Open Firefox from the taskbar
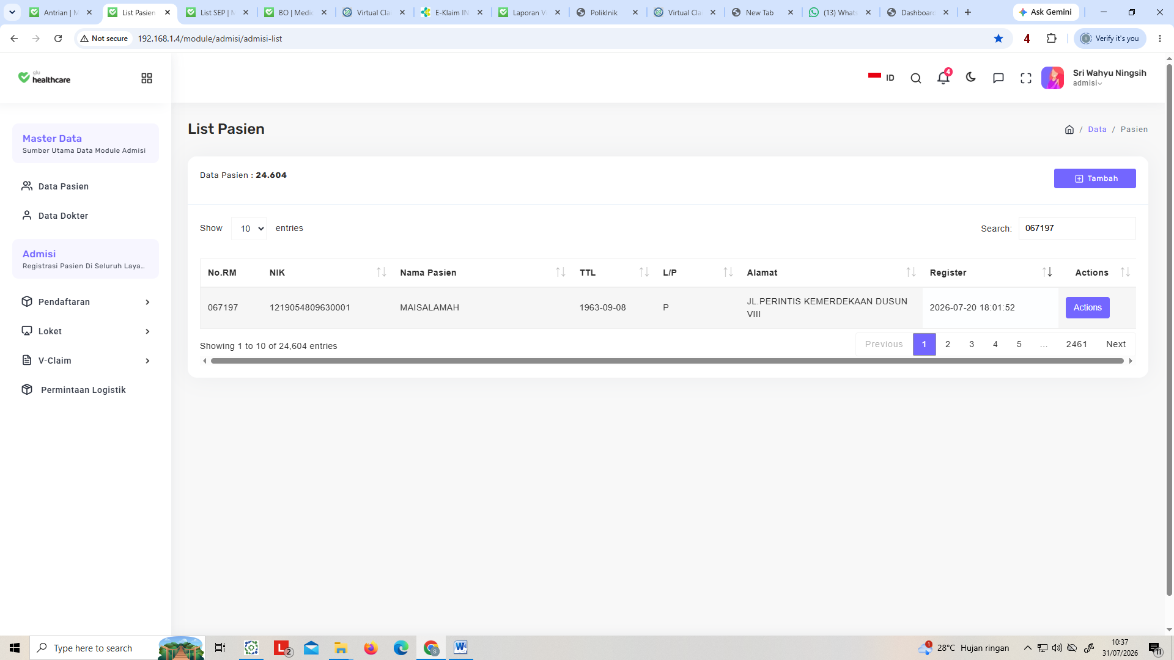Screen dimensions: 1174x660 click(x=371, y=647)
